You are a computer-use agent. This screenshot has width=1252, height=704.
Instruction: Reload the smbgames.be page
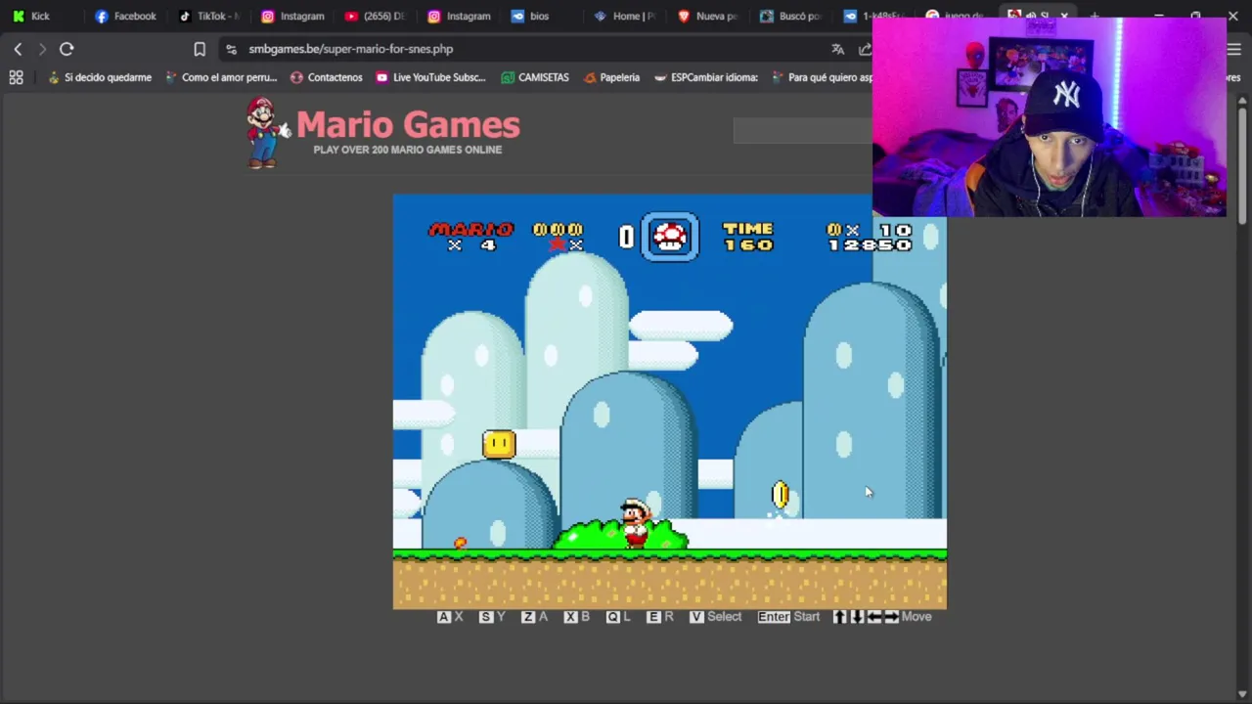pyautogui.click(x=67, y=49)
